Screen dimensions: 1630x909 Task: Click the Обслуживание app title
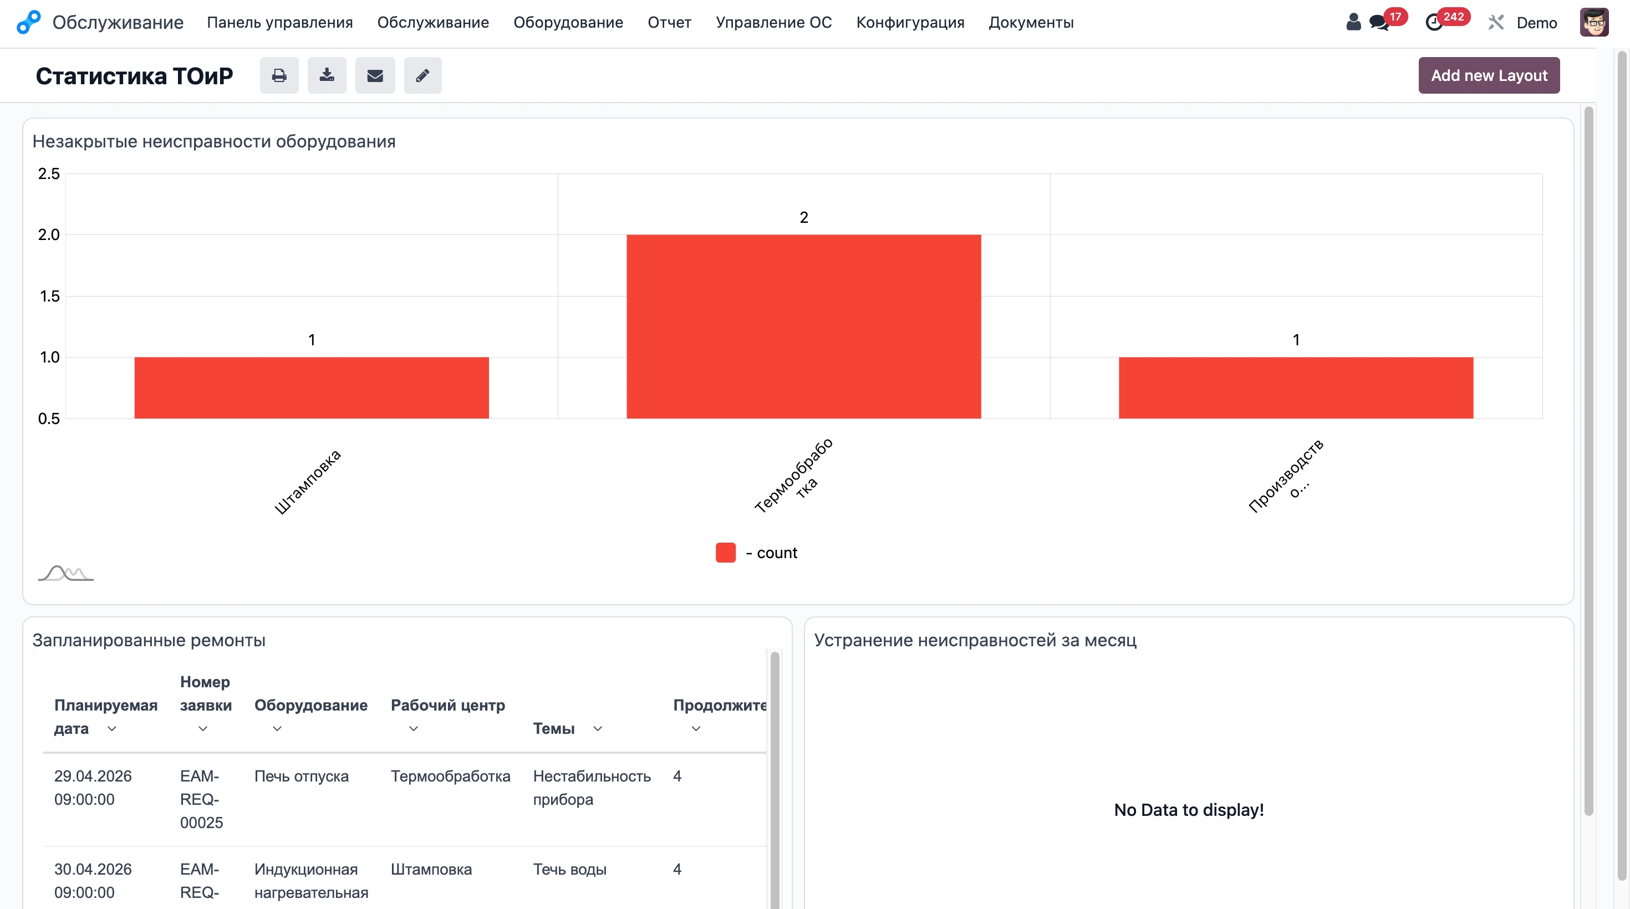coord(118,23)
